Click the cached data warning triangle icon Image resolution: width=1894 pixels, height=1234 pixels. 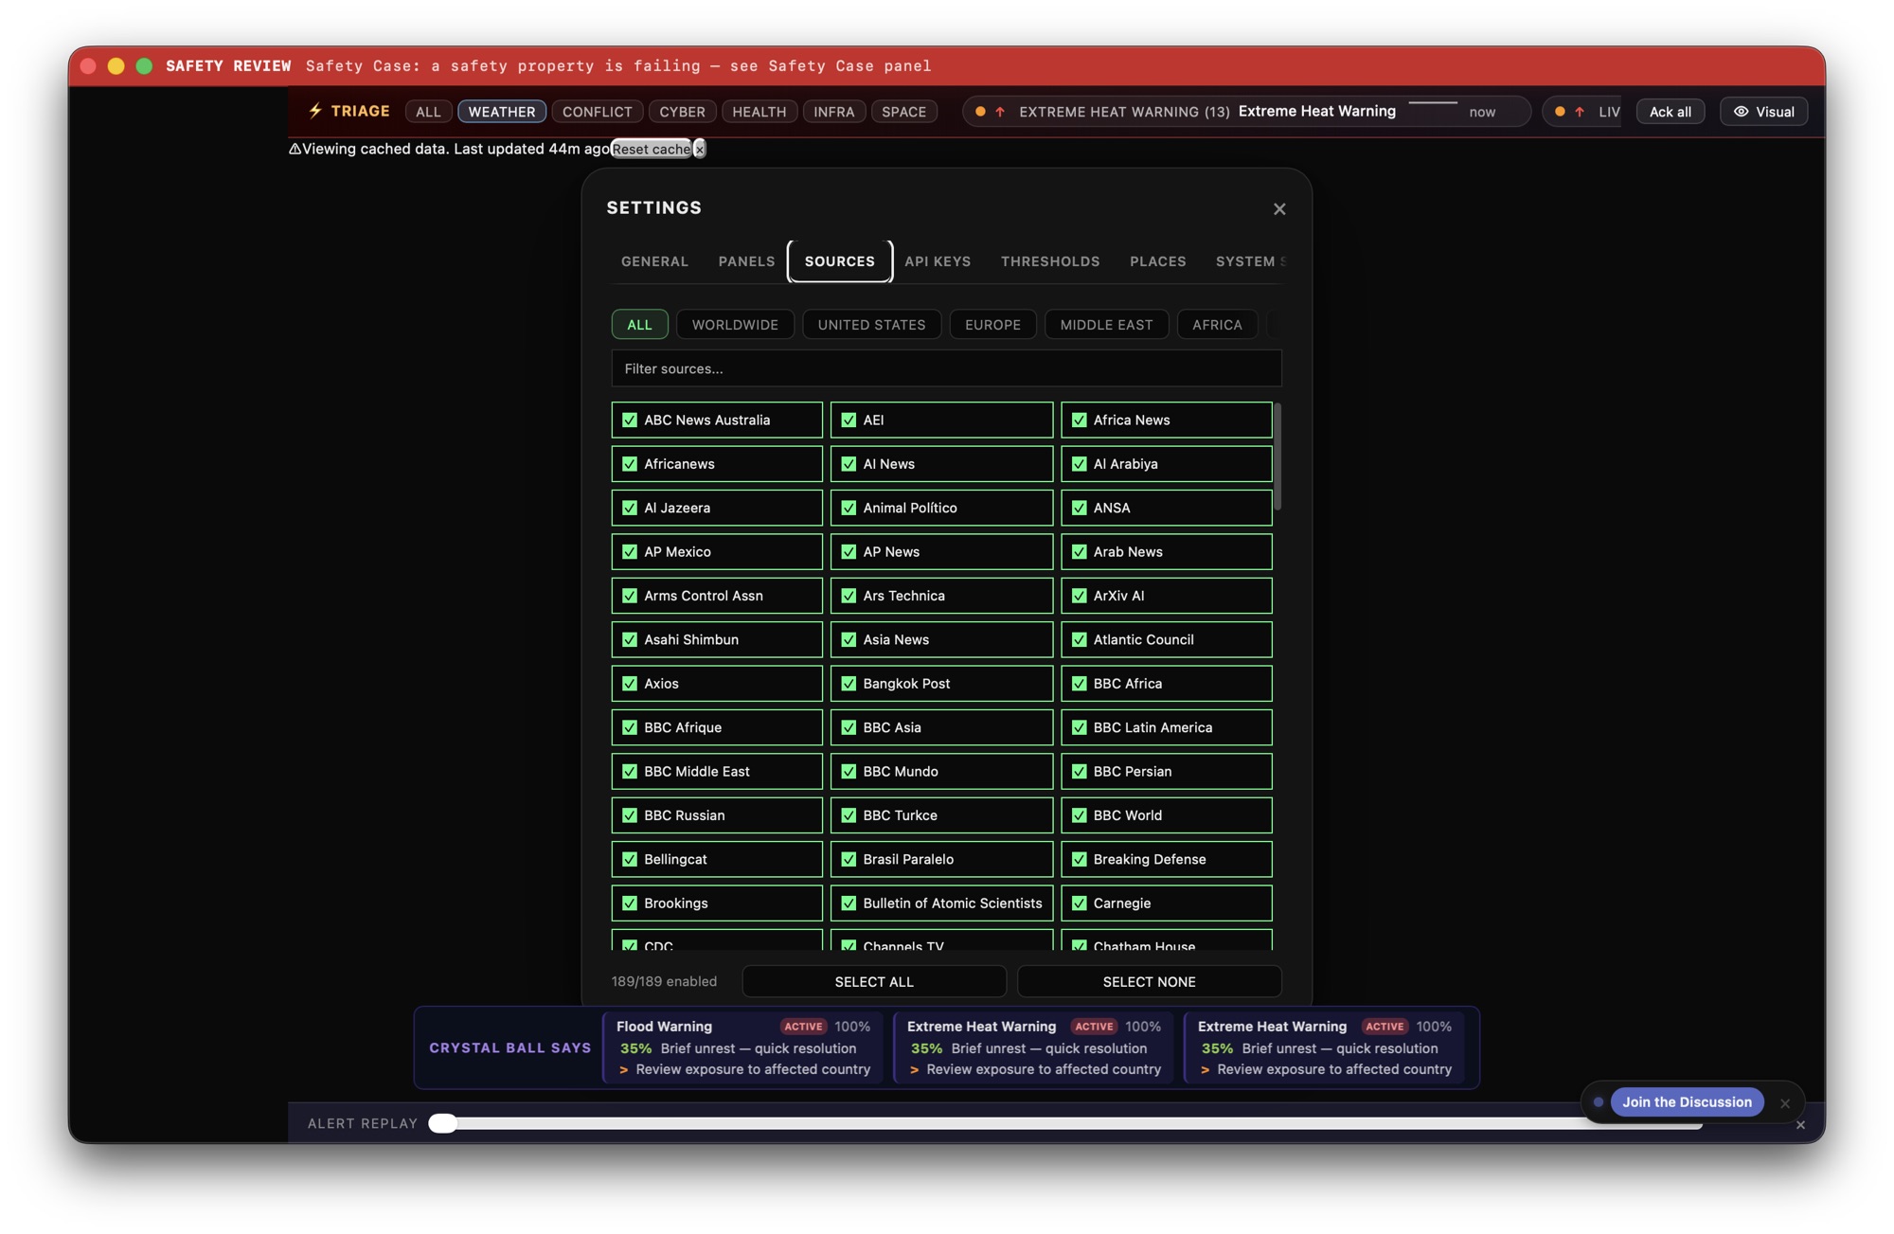pyautogui.click(x=295, y=149)
